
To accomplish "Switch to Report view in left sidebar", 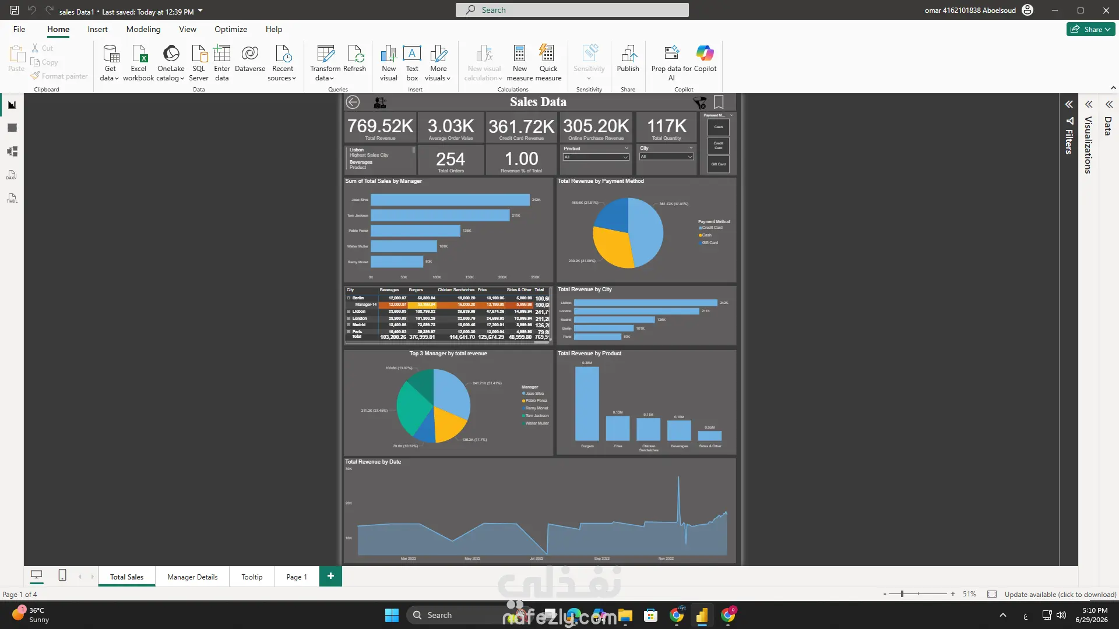I will pyautogui.click(x=12, y=105).
